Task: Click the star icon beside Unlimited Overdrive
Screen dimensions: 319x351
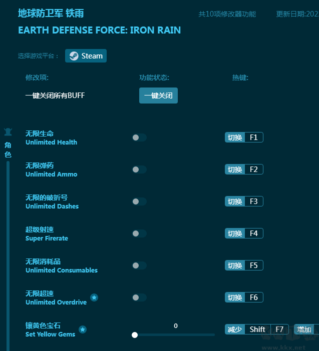Action: point(94,298)
